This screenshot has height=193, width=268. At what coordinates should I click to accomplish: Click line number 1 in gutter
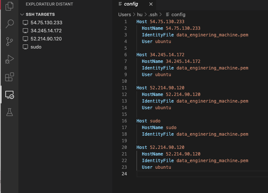[x=126, y=22]
